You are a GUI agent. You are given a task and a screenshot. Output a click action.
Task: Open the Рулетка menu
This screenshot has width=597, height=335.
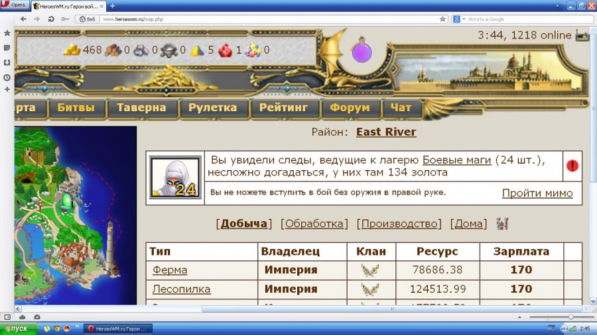click(212, 107)
